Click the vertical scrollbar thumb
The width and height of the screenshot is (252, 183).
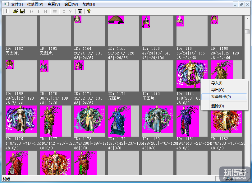point(247,31)
